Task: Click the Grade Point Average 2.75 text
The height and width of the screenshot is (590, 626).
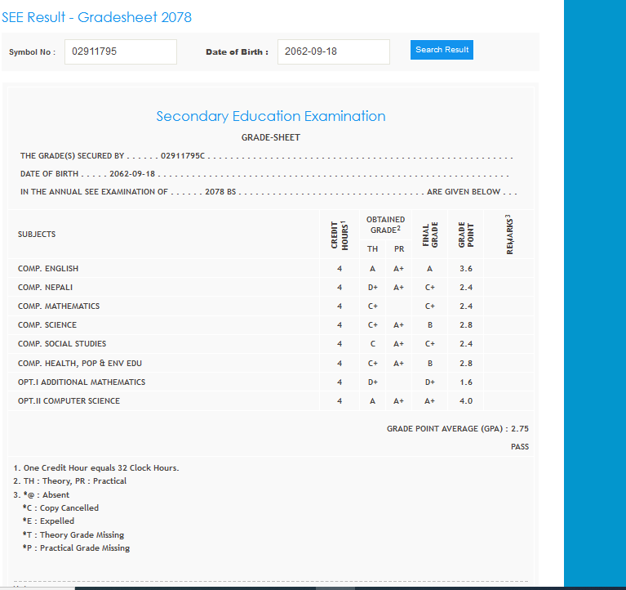Action: pyautogui.click(x=457, y=428)
